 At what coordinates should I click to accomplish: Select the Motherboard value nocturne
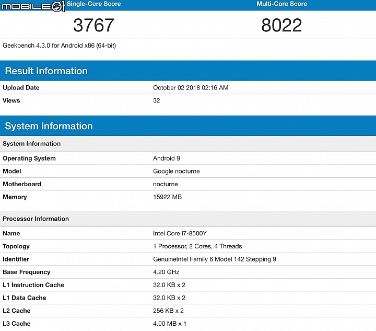(166, 184)
